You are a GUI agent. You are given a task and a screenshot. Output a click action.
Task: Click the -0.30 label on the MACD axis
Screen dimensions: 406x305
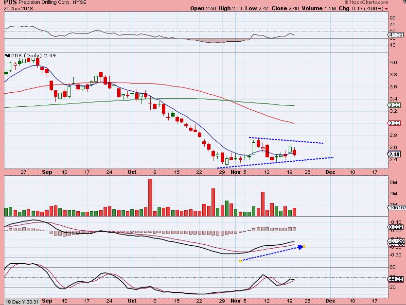pyautogui.click(x=396, y=255)
